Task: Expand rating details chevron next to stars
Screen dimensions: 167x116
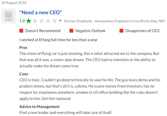Action: tap(60, 20)
